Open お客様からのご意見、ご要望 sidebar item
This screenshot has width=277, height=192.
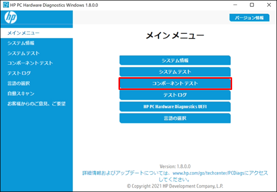click(37, 104)
